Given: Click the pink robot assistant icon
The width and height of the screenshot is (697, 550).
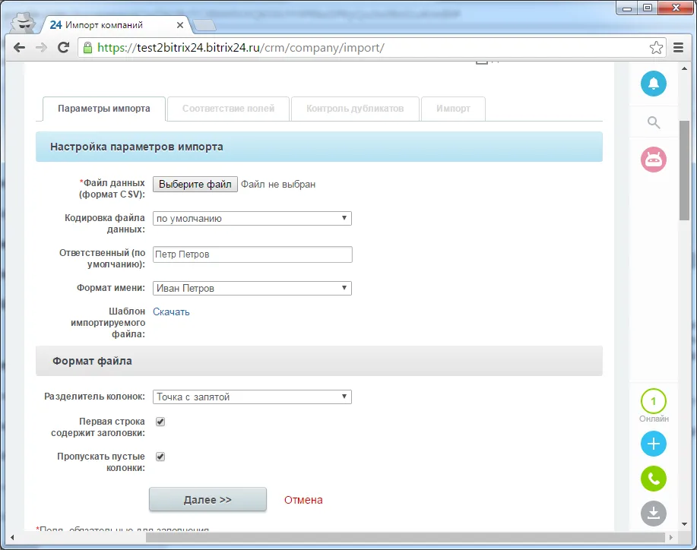Looking at the screenshot, I should (653, 159).
